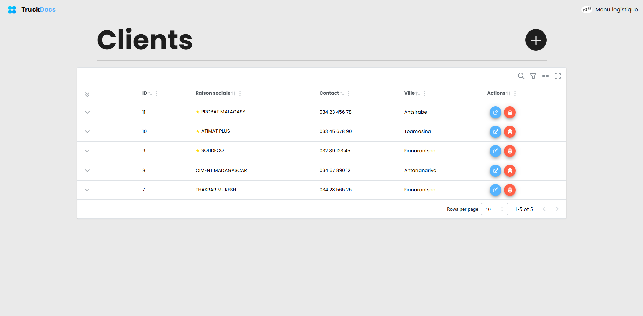Screen dimensions: 643x316
Task: Open the Menu logistique menu
Action: (610, 9)
